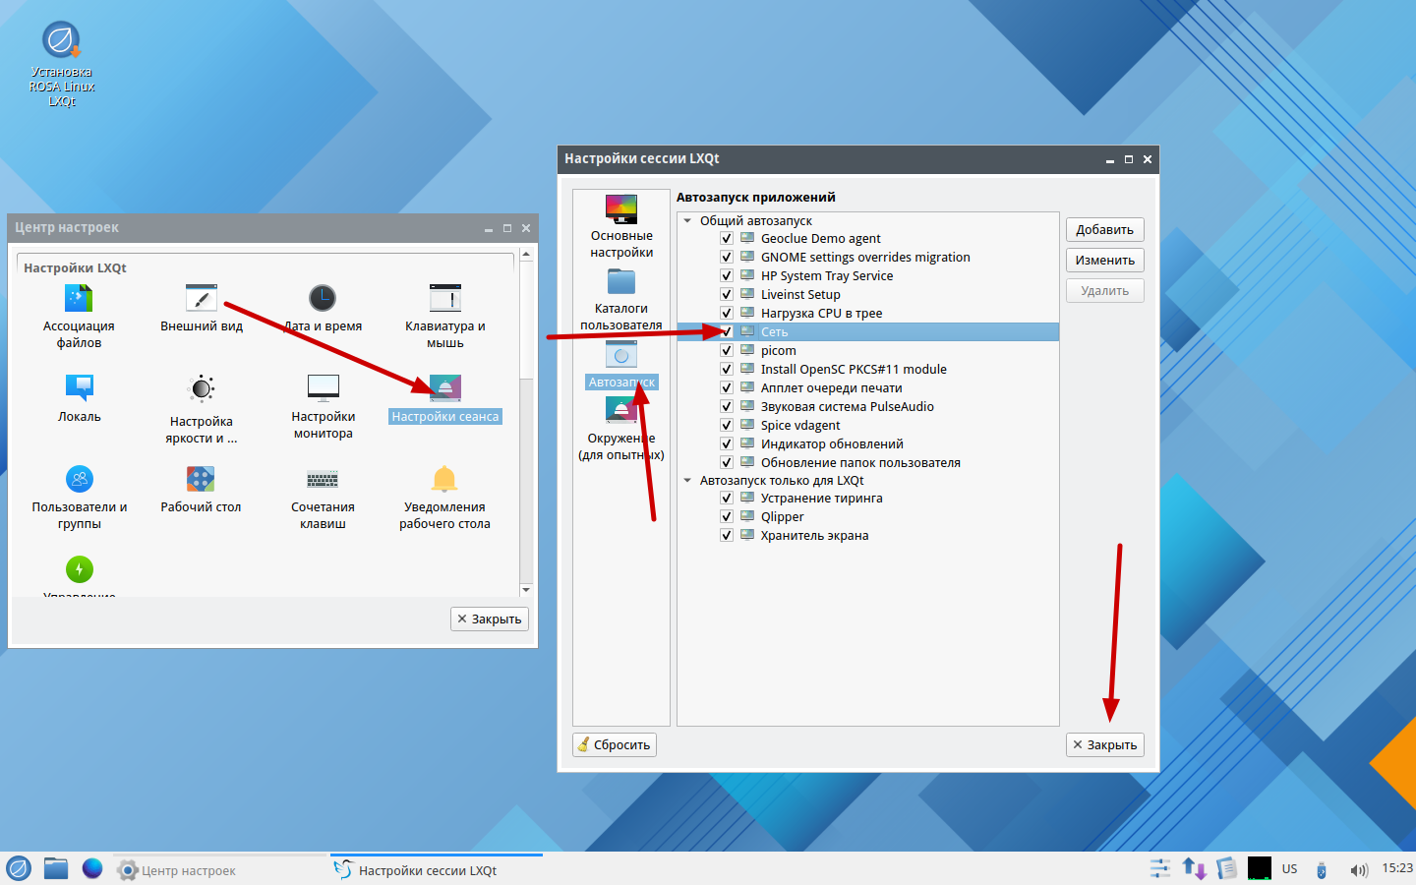Image resolution: width=1416 pixels, height=885 pixels.
Task: Open Внешний вид settings icon
Action: click(202, 298)
